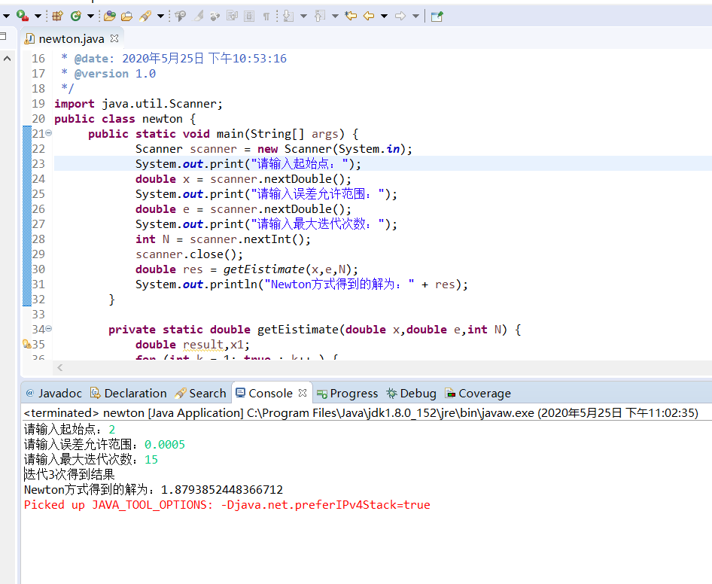
Task: Click the speech-bubble icon left of the highlighter
Action: (x=181, y=17)
